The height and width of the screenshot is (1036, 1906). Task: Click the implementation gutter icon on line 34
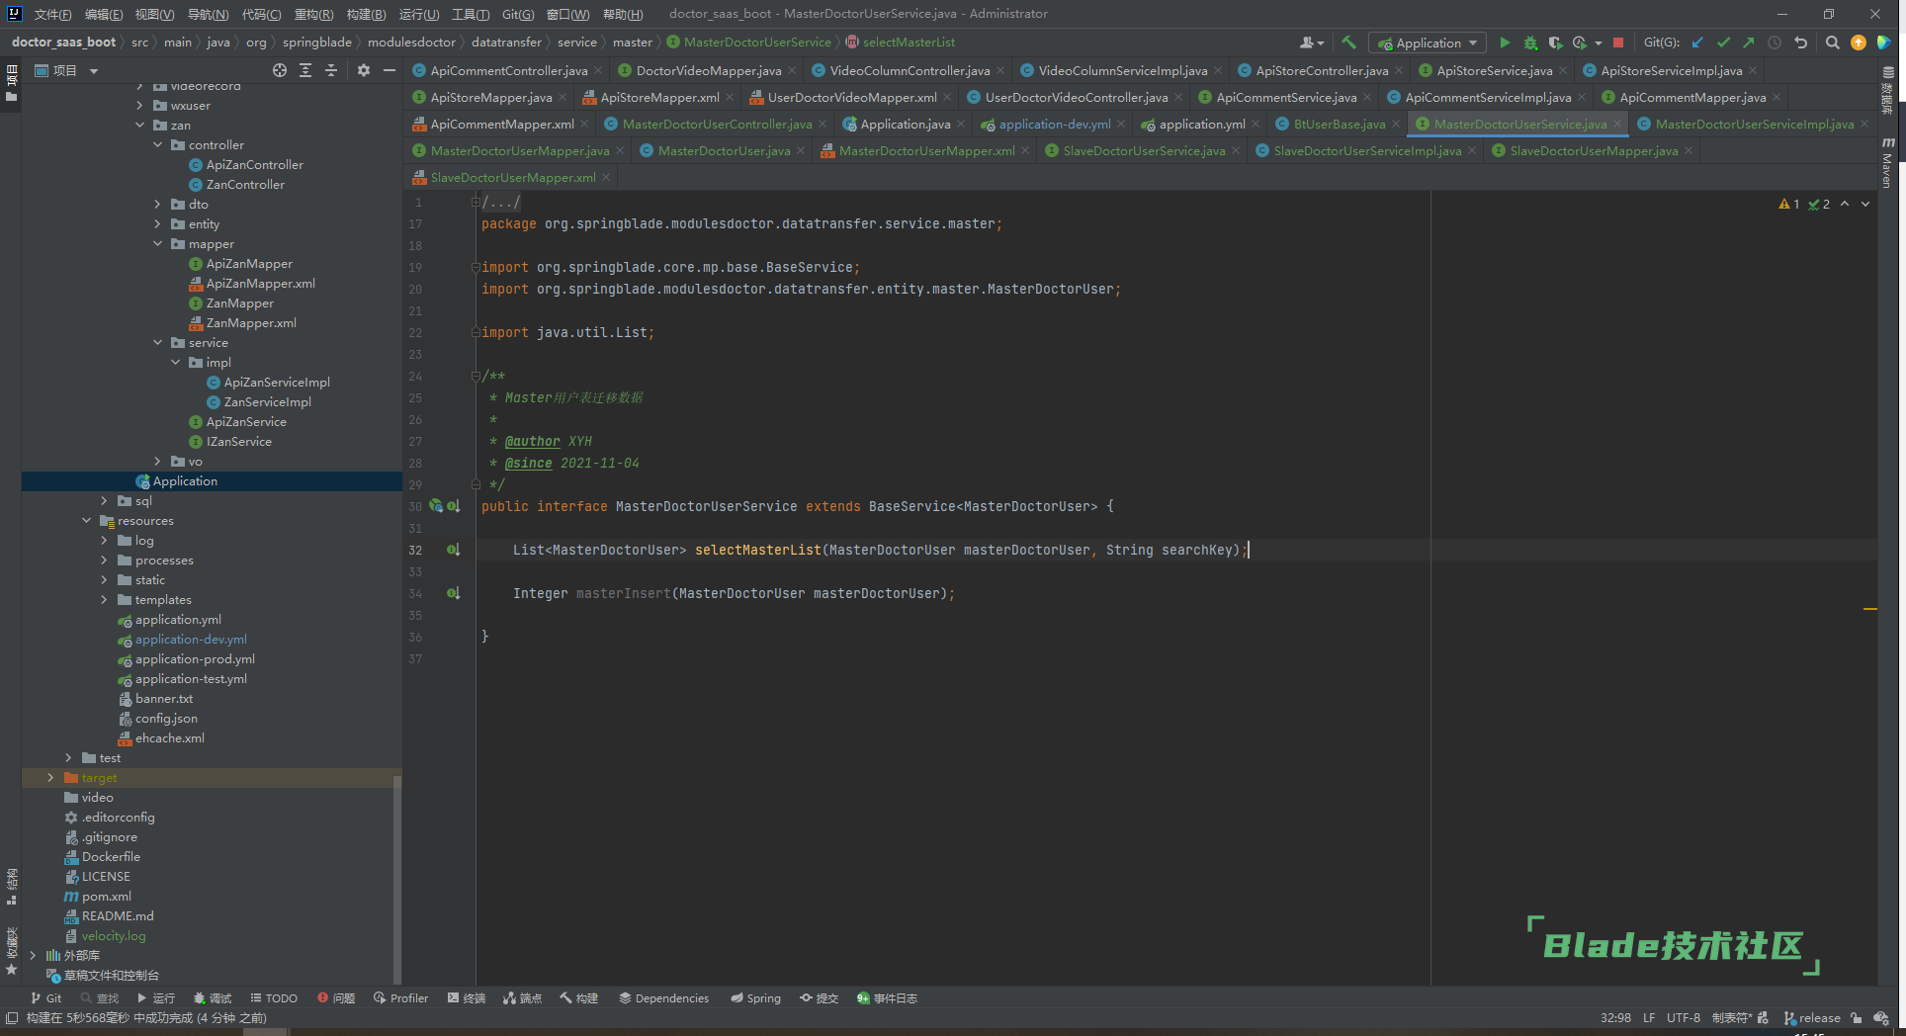click(x=453, y=593)
